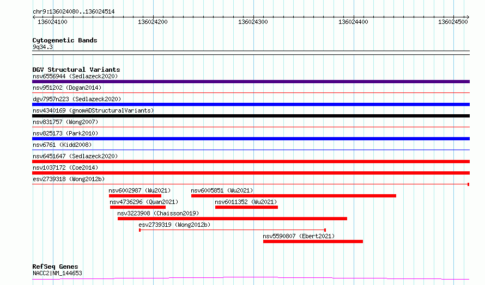
Task: Open variant dgv7957n223 (Sedlazeck2020) label
Action: (77, 99)
